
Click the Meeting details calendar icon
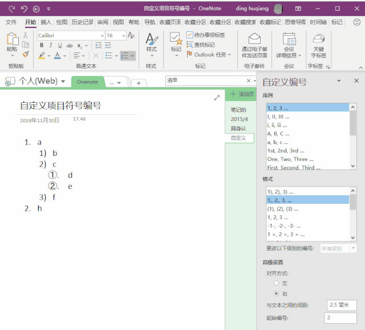tap(289, 39)
